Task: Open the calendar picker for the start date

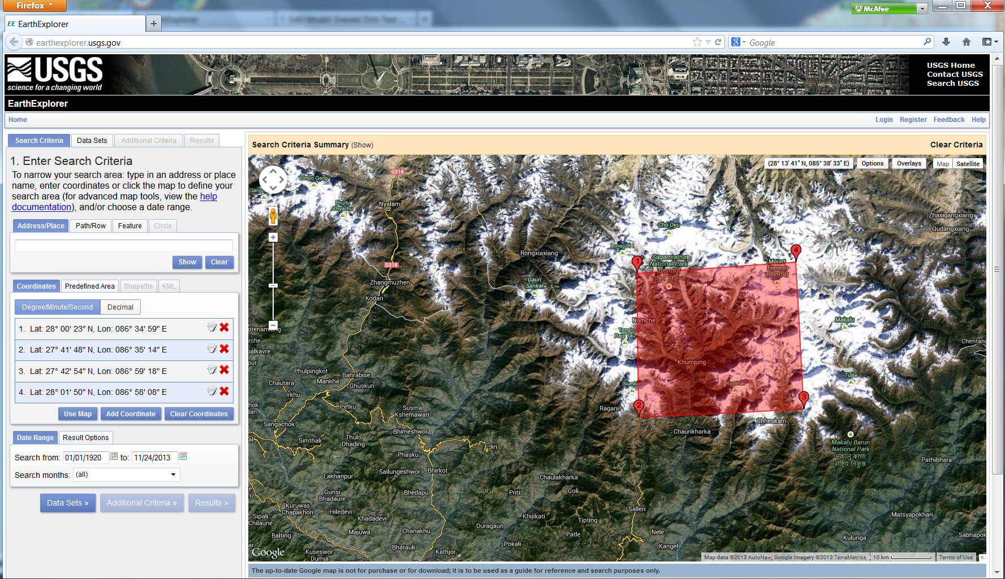Action: coord(113,456)
